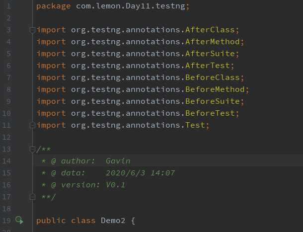Click the run class gutter icon at line 19
303x232 pixels.
[x=19, y=220]
